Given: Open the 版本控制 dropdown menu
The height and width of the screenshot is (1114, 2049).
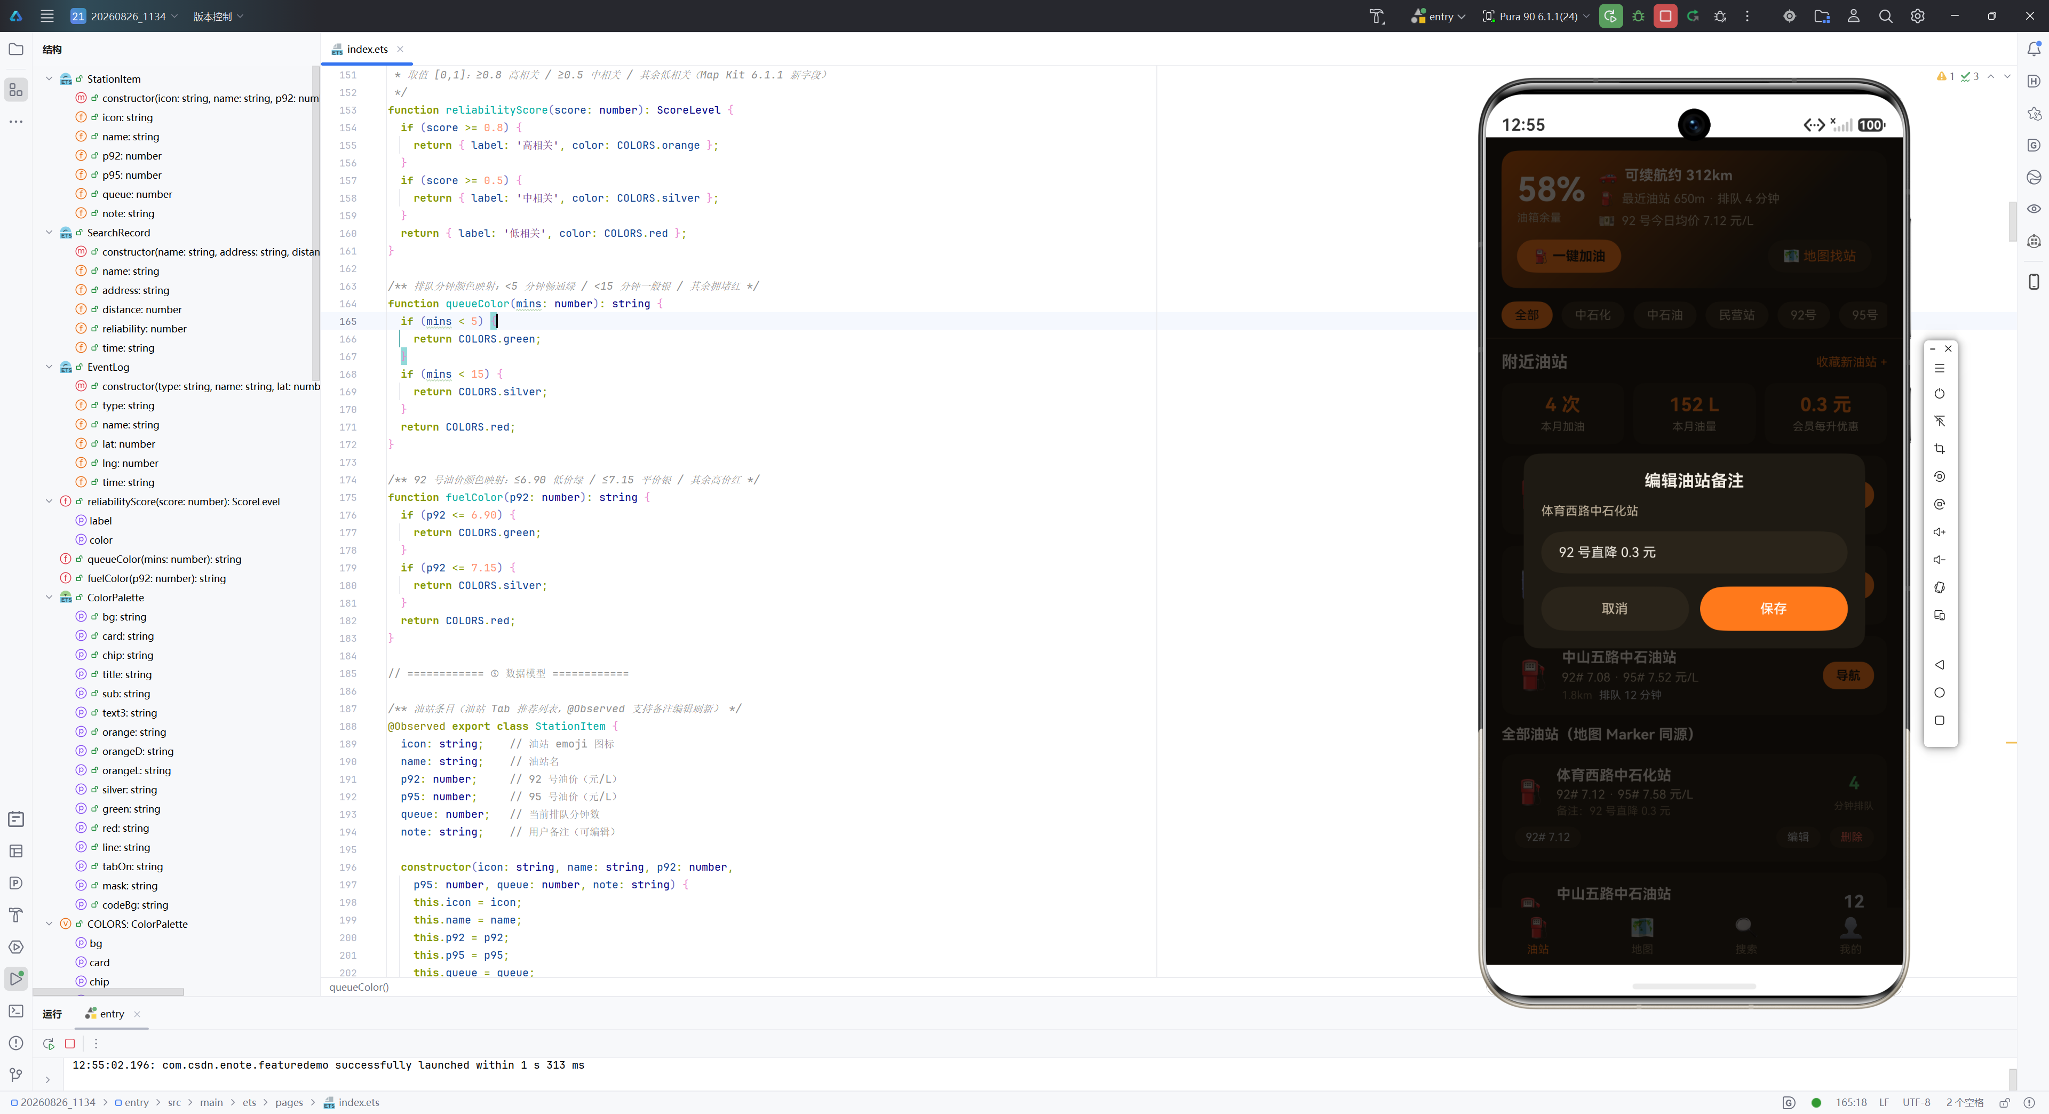Looking at the screenshot, I should (218, 16).
